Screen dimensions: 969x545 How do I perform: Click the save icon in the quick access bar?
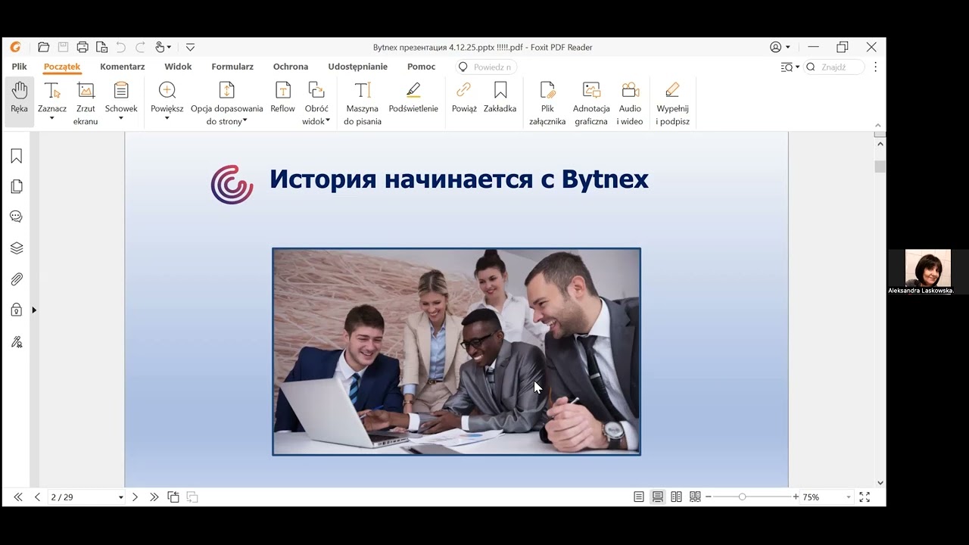64,47
